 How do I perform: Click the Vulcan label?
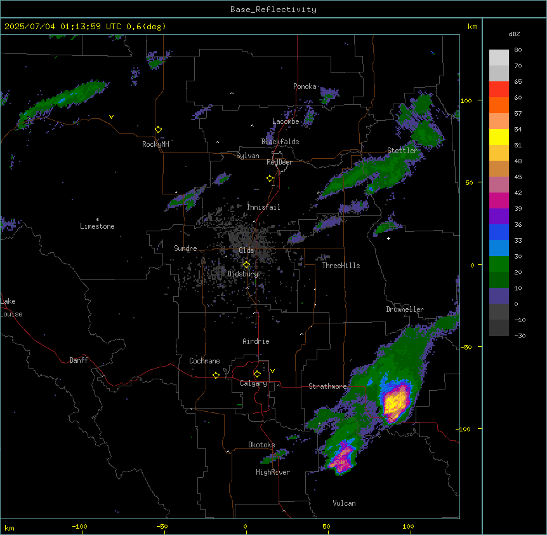coord(344,503)
